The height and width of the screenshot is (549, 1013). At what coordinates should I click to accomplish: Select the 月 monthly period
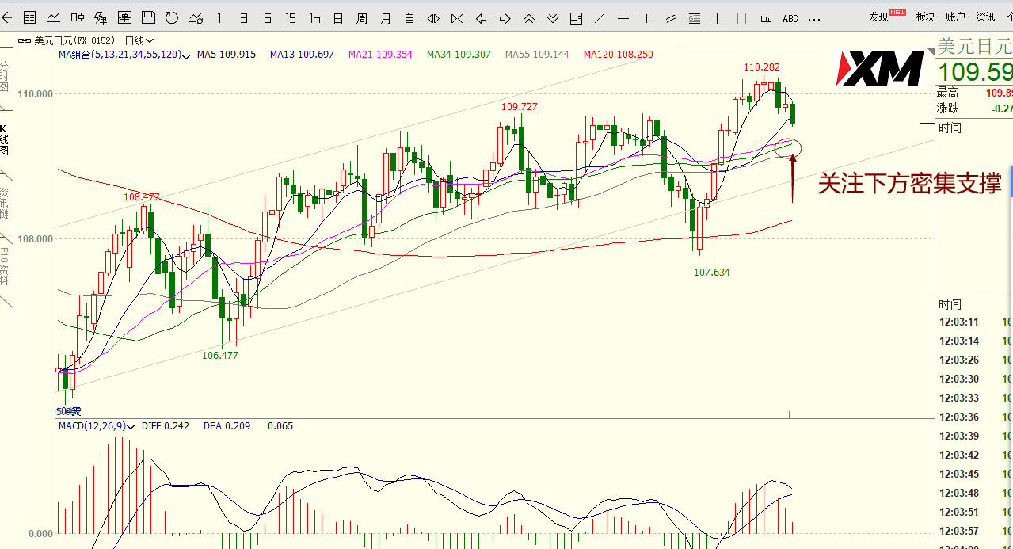386,17
